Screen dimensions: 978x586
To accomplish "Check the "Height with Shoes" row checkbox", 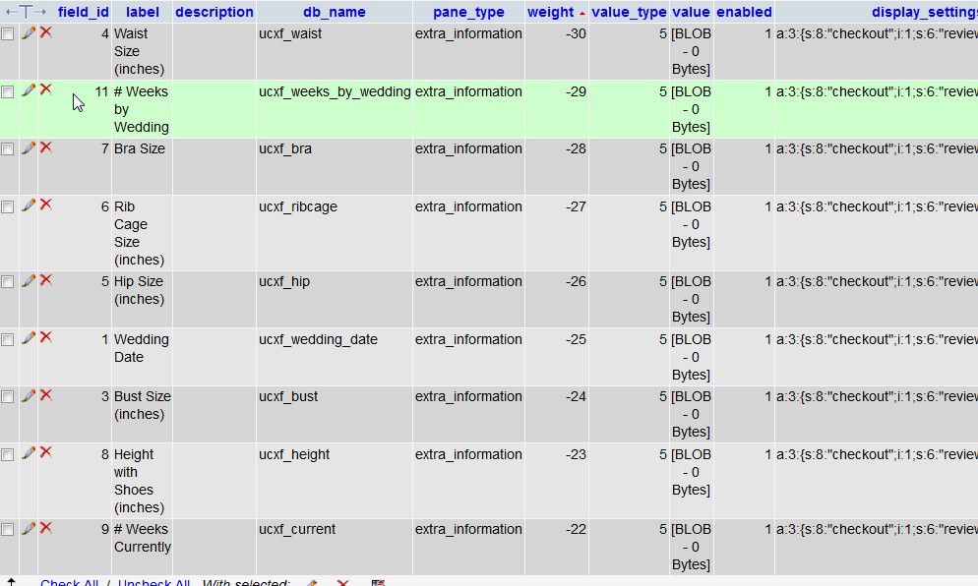I will pyautogui.click(x=9, y=454).
